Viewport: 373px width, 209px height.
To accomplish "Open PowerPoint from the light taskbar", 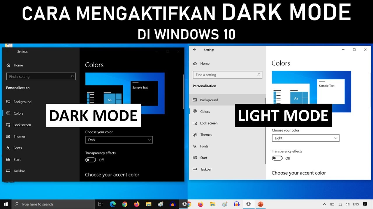I will [260, 204].
